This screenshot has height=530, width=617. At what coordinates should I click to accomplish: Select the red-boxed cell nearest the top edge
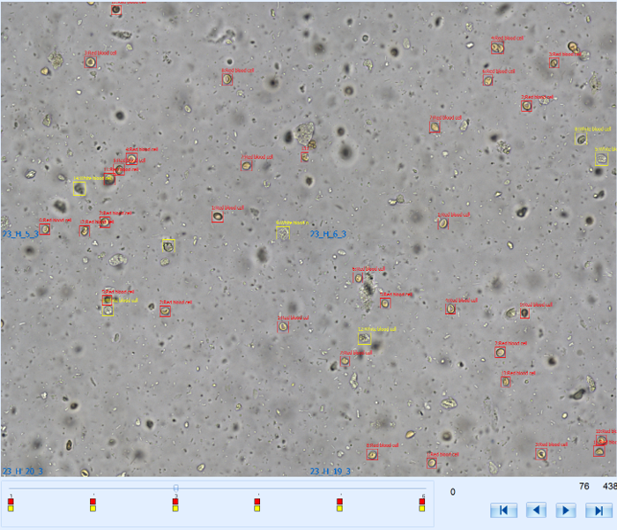(x=116, y=10)
